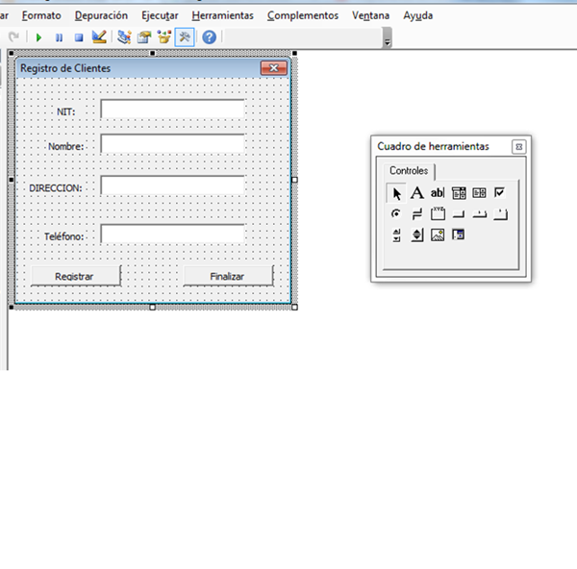
Task: Switch to the Controles tab
Action: coord(409,170)
